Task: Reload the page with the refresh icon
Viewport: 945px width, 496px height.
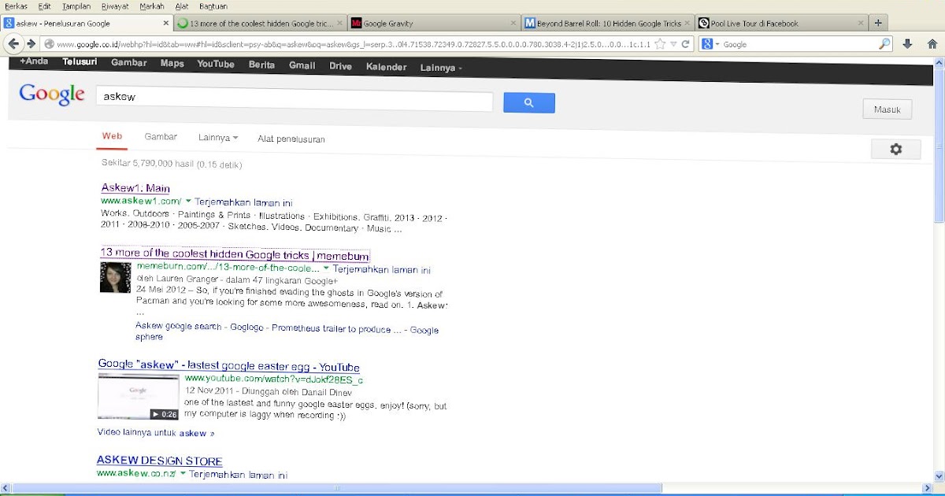Action: coord(686,44)
